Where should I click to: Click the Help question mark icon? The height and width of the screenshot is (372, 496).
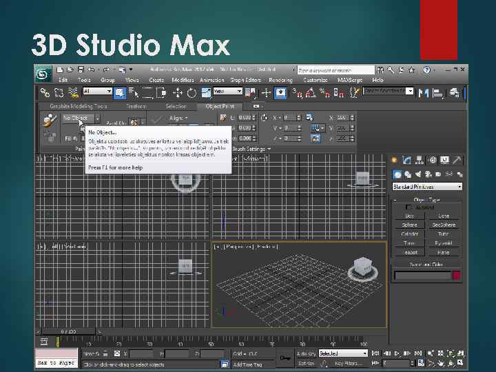[x=426, y=70]
